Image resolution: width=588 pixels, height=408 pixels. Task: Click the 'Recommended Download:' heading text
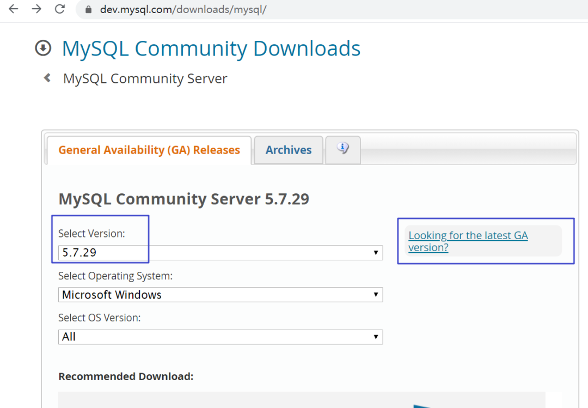point(126,376)
